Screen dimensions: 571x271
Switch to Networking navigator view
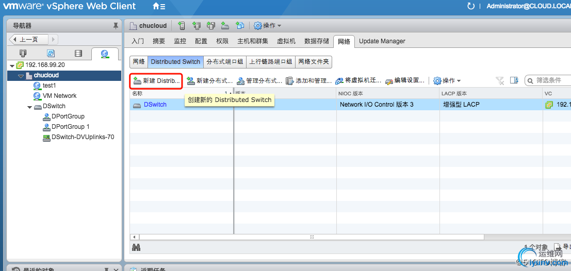click(x=105, y=54)
